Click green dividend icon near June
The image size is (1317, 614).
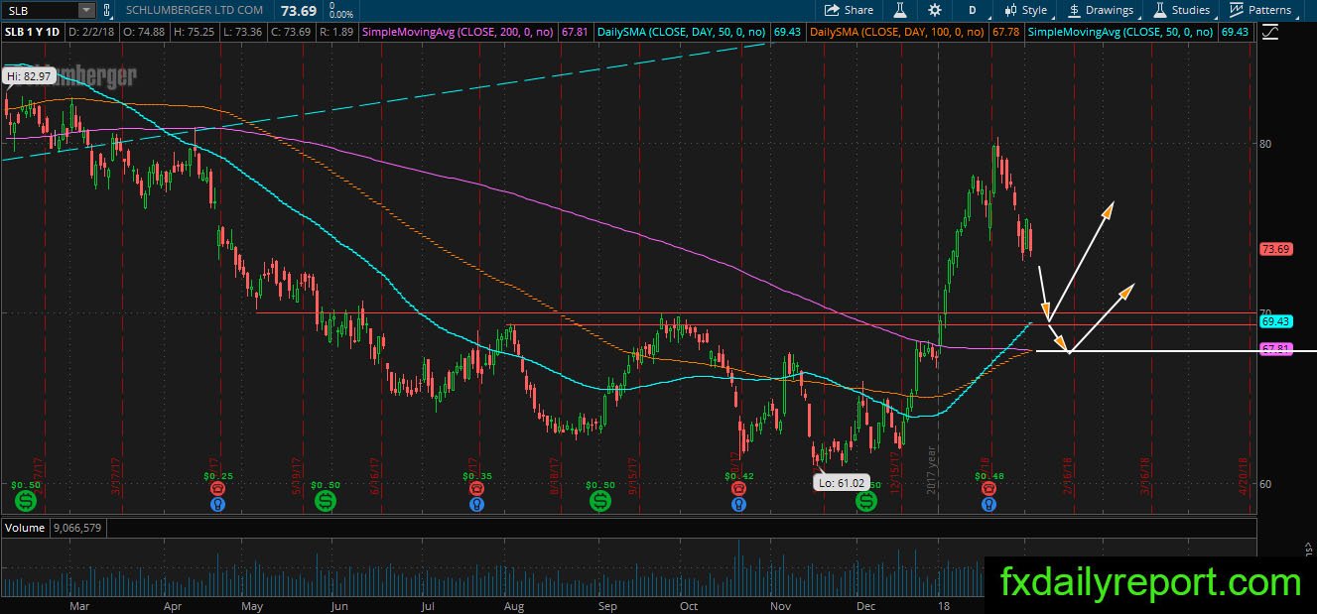326,502
